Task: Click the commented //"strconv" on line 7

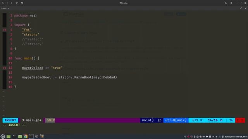Action: pos(33,44)
